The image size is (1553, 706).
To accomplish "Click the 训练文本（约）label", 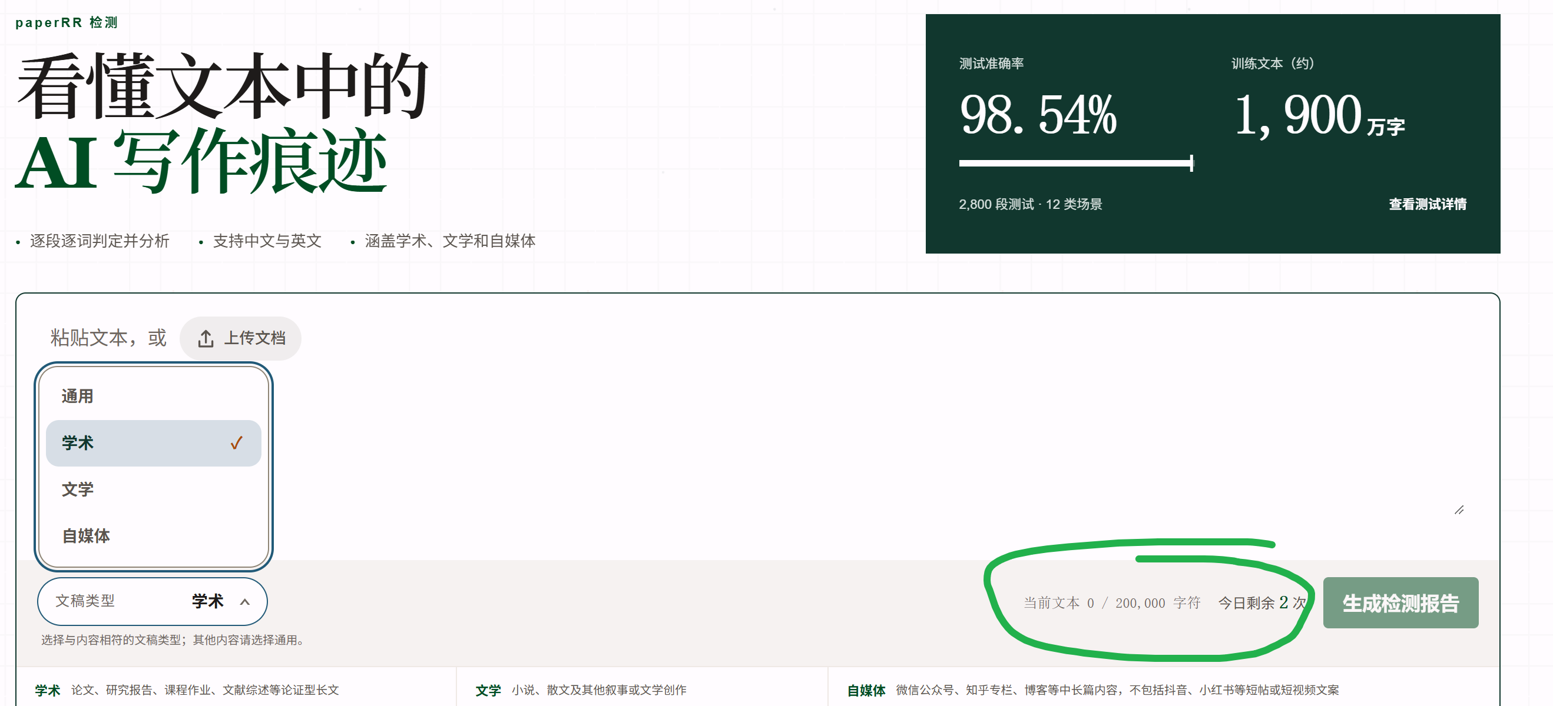I will [1272, 64].
